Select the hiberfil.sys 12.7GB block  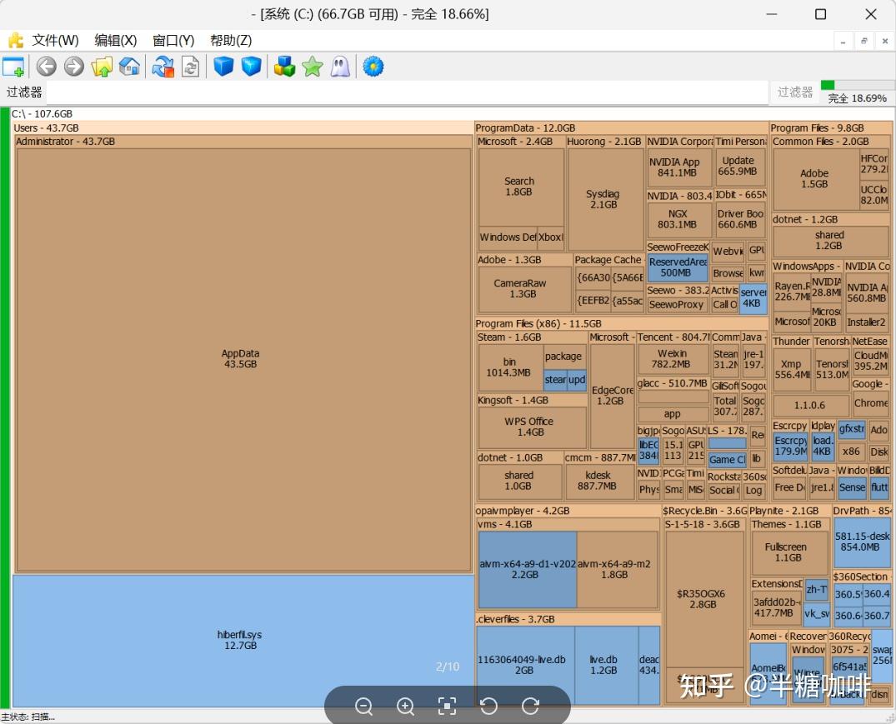click(x=243, y=641)
